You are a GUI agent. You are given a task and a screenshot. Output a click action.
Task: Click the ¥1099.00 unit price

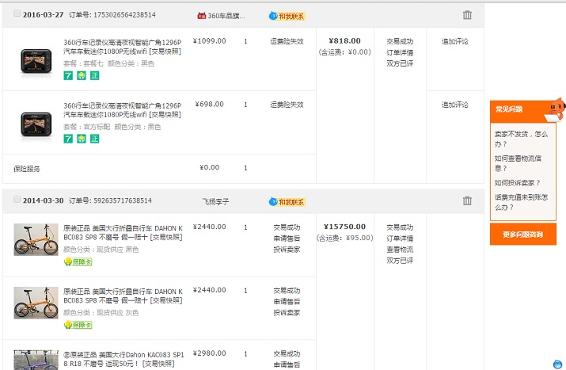point(209,41)
